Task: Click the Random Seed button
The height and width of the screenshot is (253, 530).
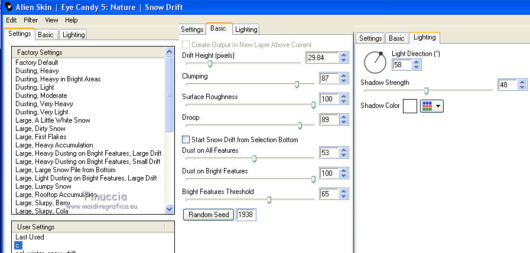Action: (x=209, y=215)
